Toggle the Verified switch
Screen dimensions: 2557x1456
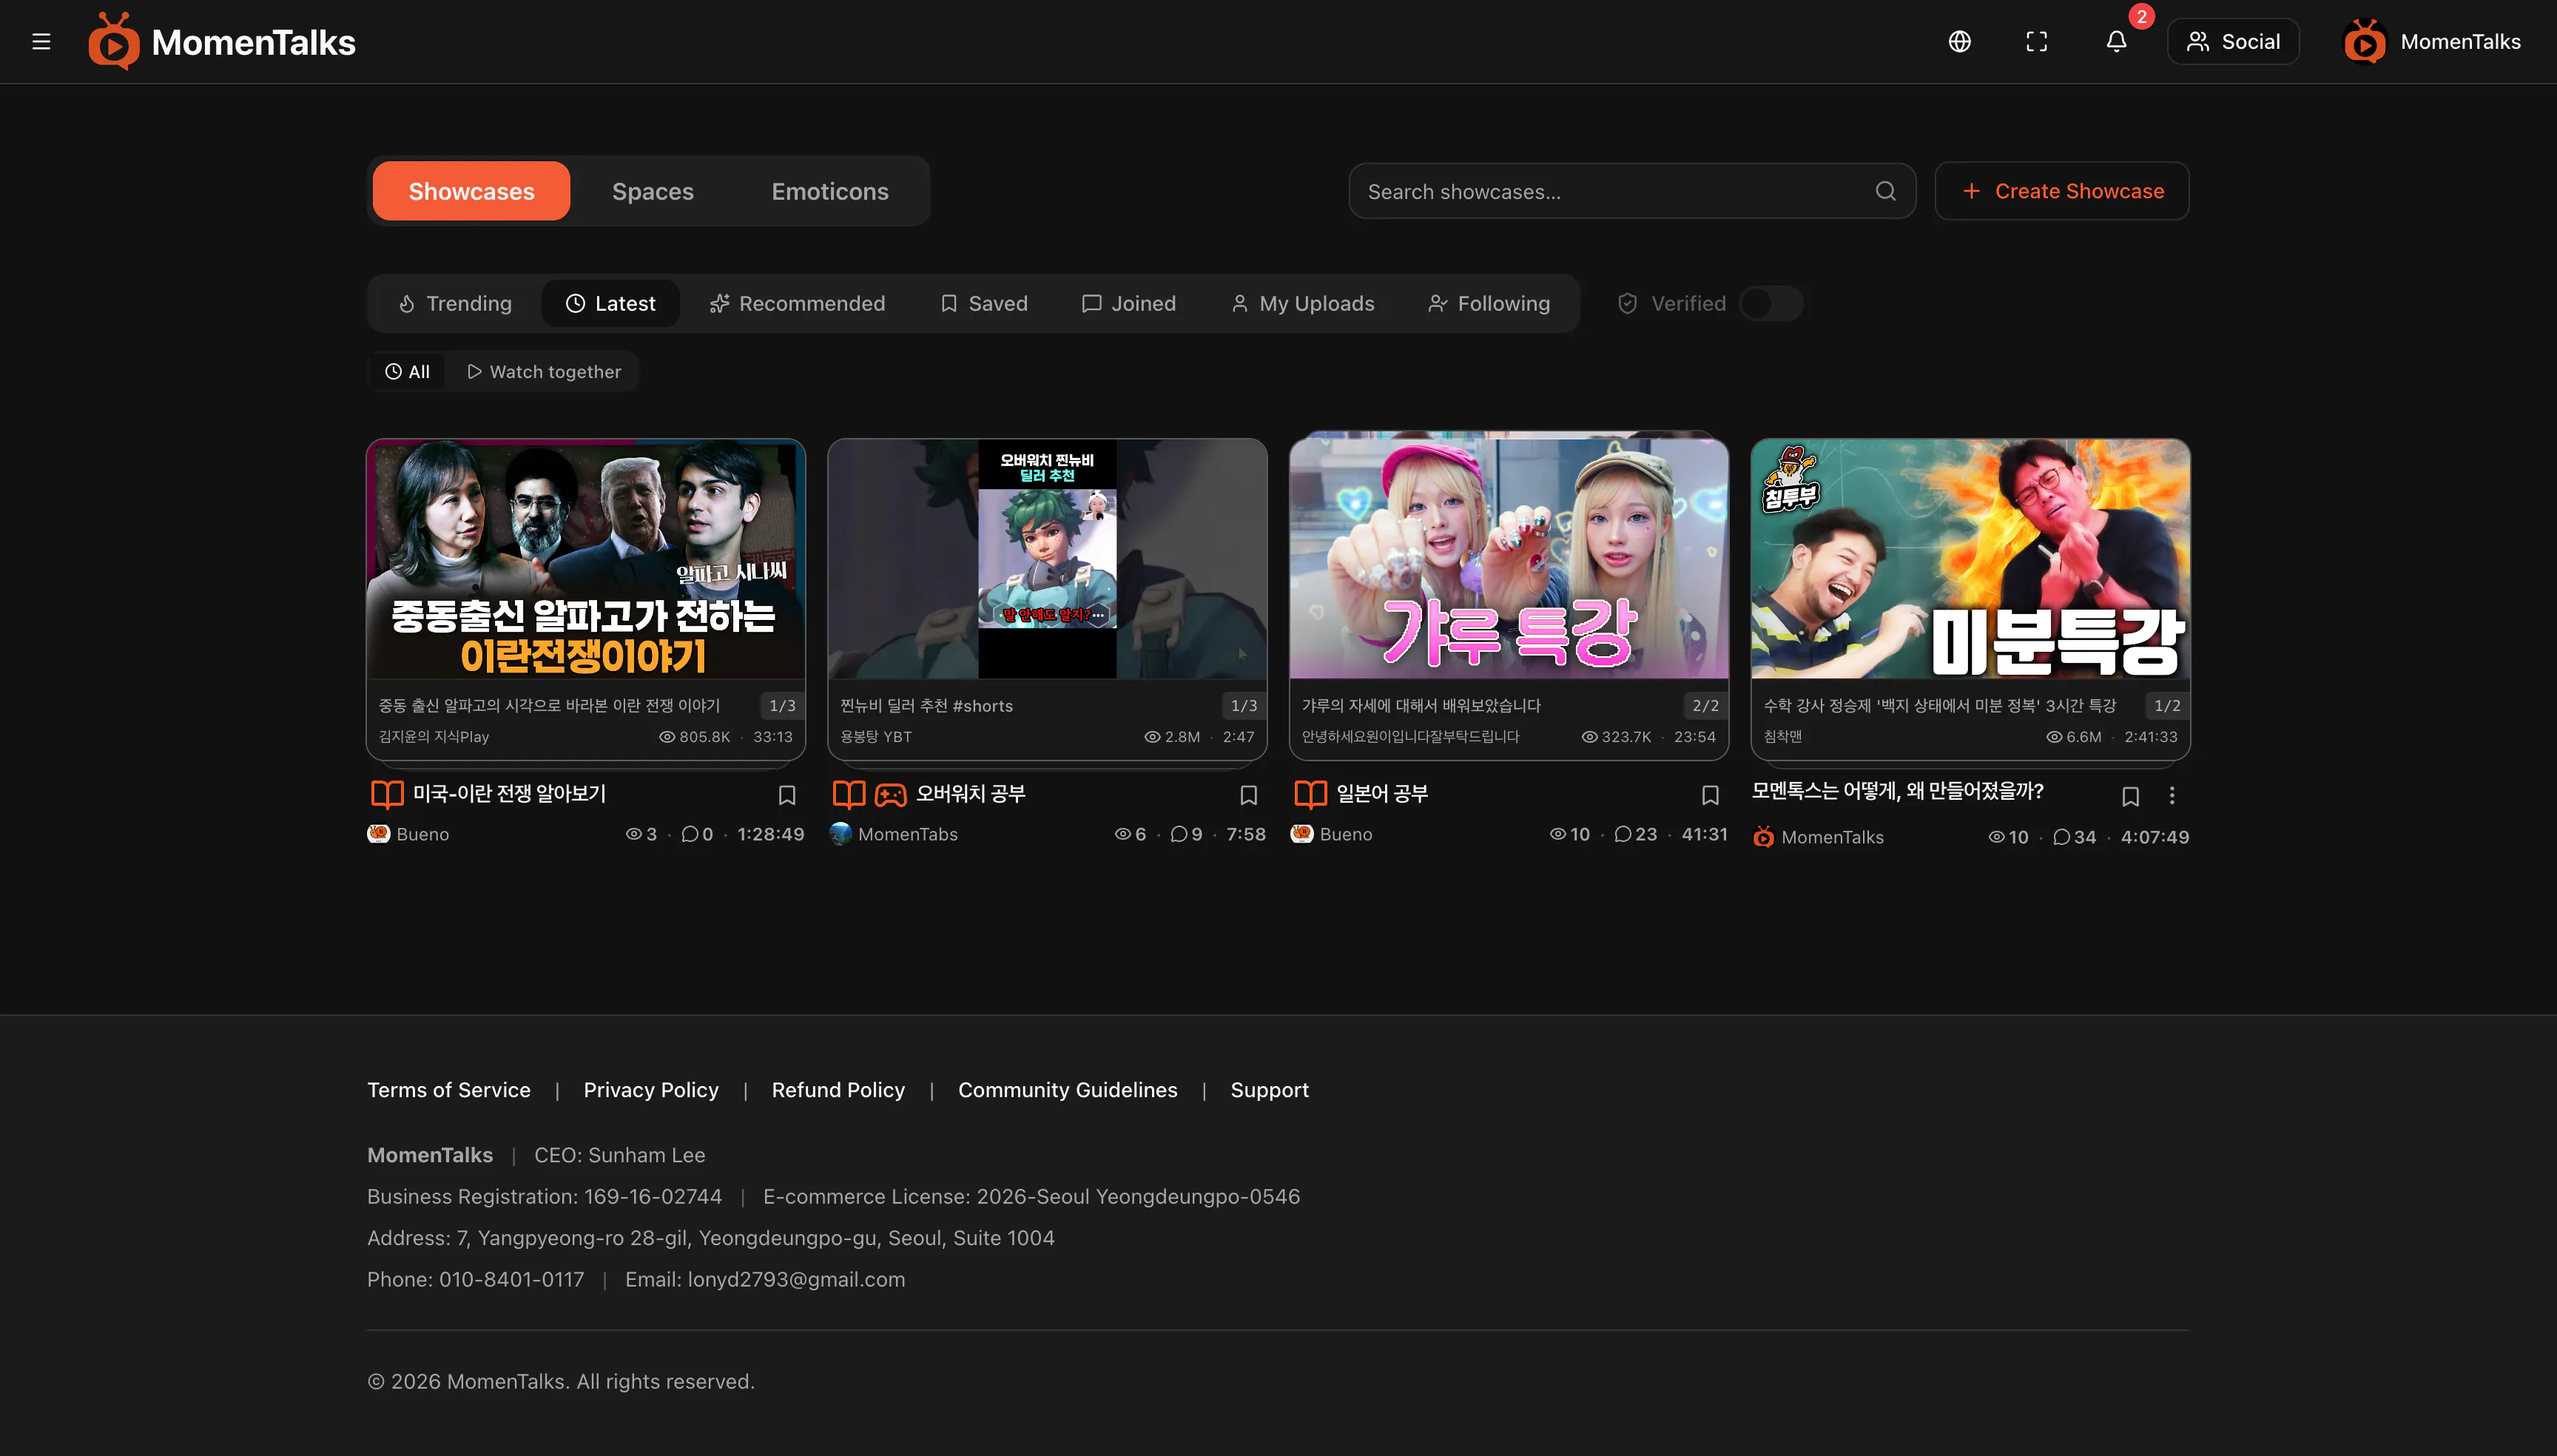point(1771,303)
